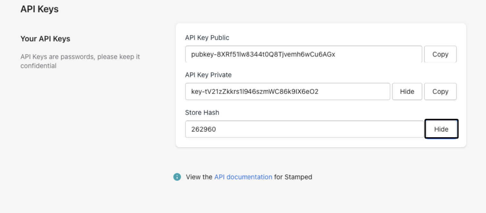Screen dimensions: 486x213
Task: Click the word "confidential" in the description
Action: pyautogui.click(x=38, y=66)
